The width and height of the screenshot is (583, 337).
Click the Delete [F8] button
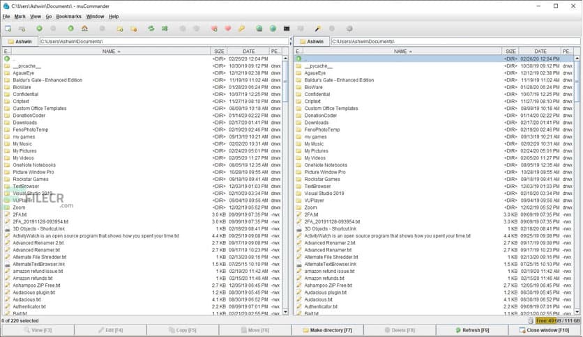click(400, 330)
